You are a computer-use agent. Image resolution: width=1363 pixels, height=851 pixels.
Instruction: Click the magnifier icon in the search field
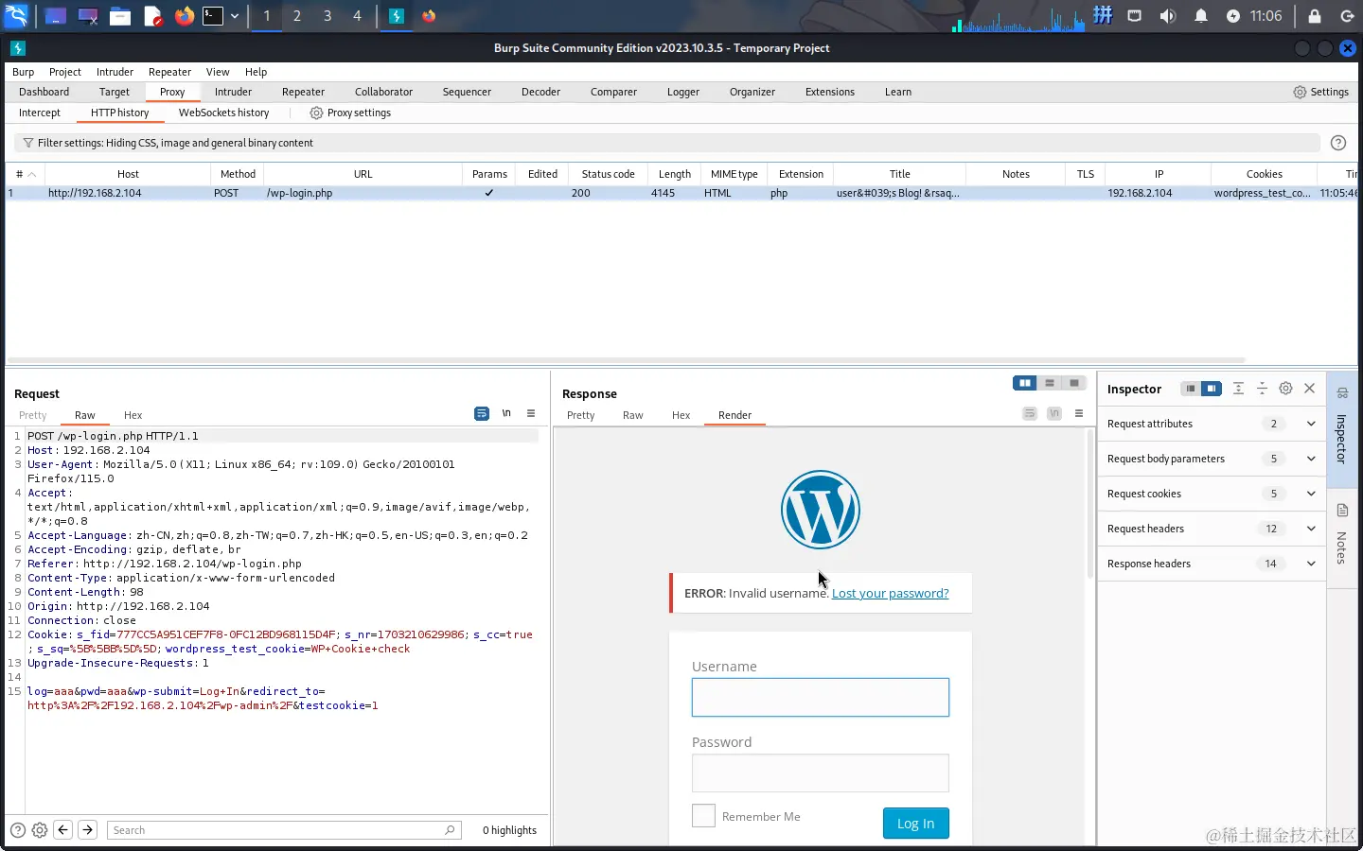451,830
